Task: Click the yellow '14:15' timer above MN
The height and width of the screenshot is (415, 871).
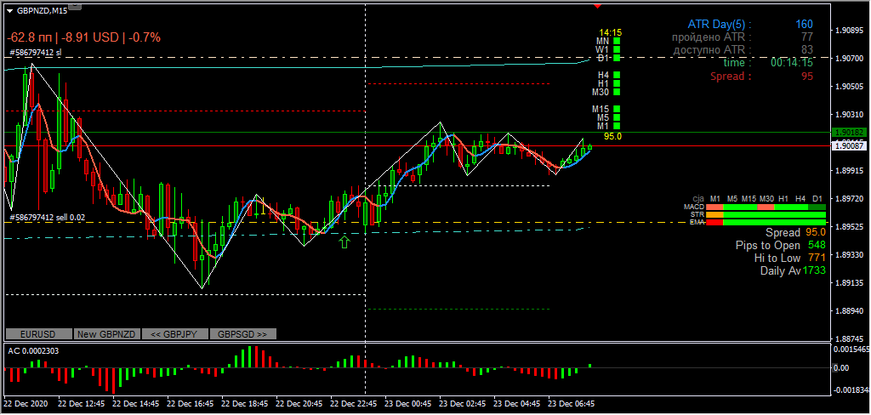Action: point(610,33)
